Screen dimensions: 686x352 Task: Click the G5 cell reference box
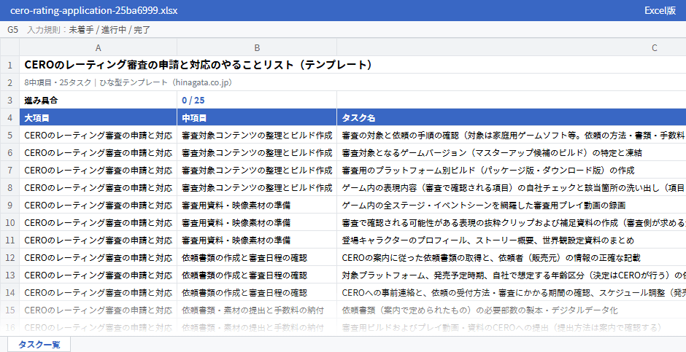pos(12,30)
